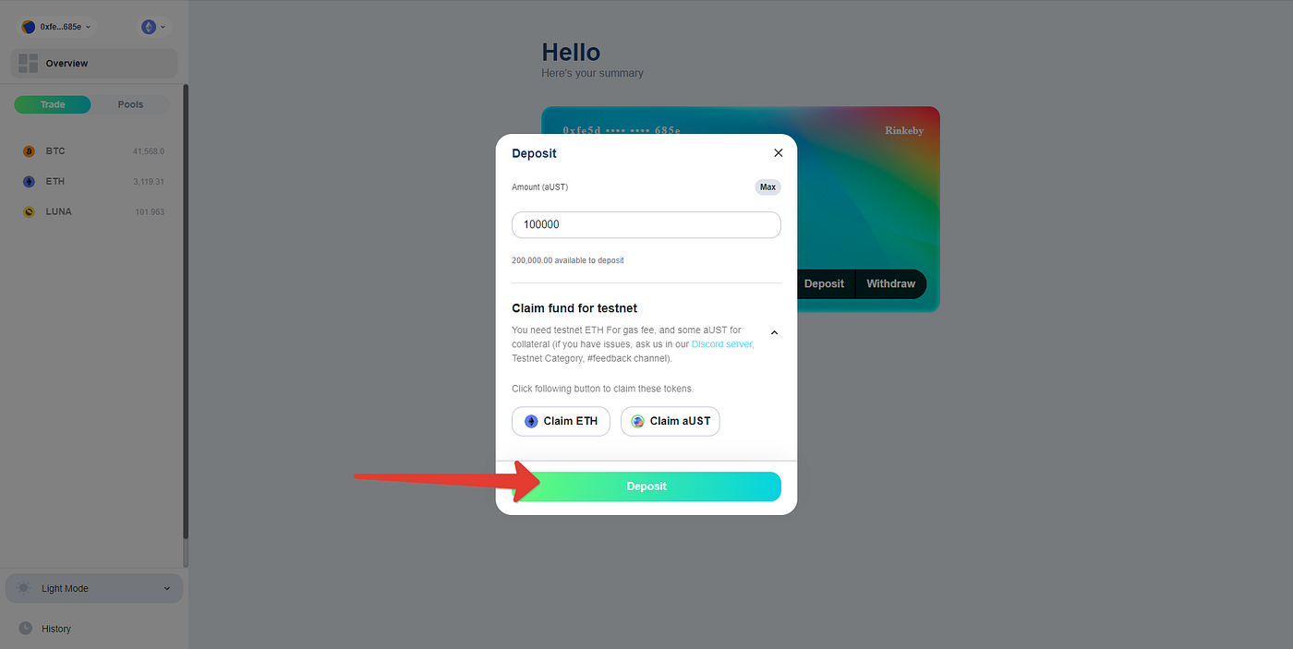This screenshot has height=649, width=1293.
Task: Open the Ethereum network selector dropdown
Action: pos(153,27)
